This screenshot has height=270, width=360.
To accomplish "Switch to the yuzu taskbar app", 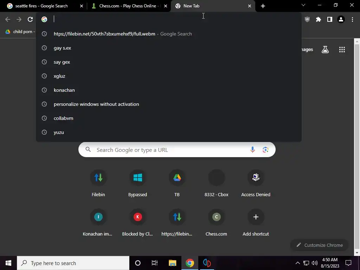I will [x=207, y=263].
